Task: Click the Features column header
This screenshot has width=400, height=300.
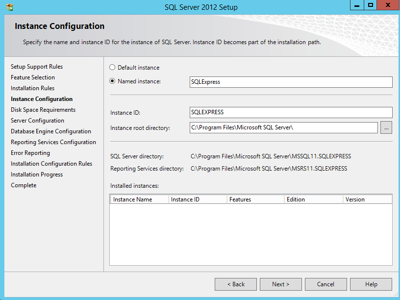Action: [255, 200]
